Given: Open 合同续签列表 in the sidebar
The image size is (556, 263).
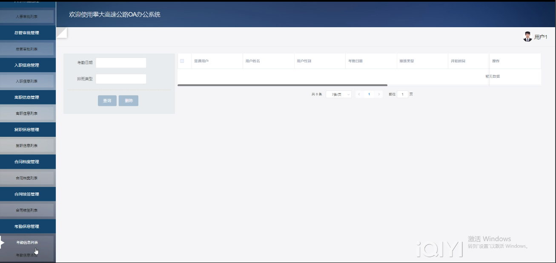Looking at the screenshot, I should [x=27, y=210].
